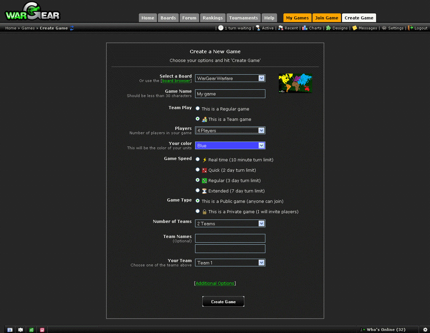Click the Who's Online user icon
The width and height of the screenshot is (430, 333).
pyautogui.click(x=362, y=330)
